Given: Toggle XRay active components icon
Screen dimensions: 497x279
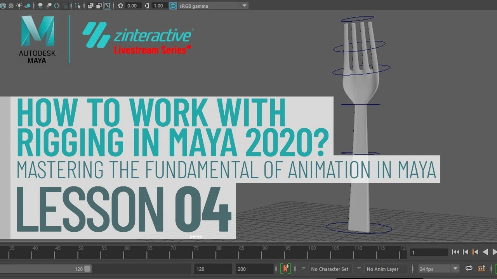Looking at the screenshot, I should 99,6.
